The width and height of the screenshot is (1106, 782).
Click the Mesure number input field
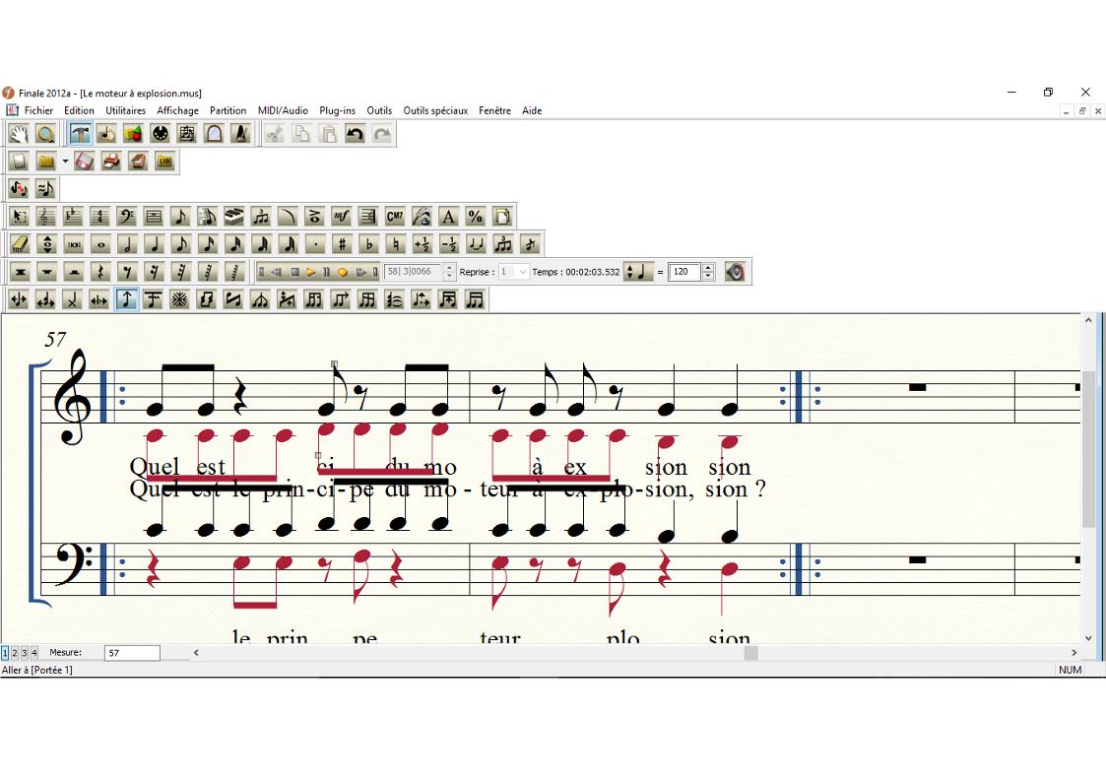(132, 652)
